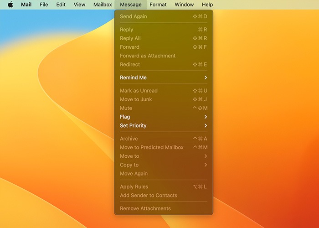The image size is (319, 228).
Task: Open the Mailbox menu
Action: pos(103,5)
